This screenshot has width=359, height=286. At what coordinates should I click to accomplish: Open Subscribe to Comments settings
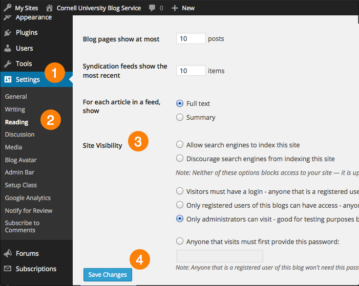(x=22, y=227)
